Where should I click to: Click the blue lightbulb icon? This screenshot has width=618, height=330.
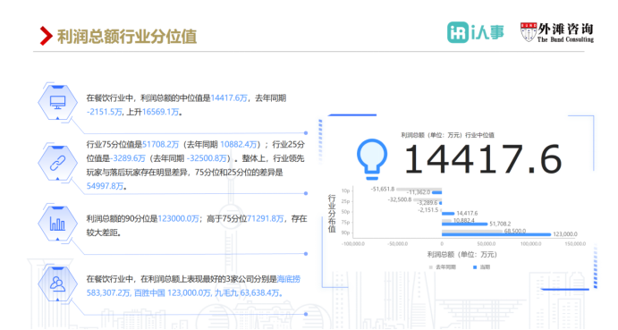tap(372, 159)
